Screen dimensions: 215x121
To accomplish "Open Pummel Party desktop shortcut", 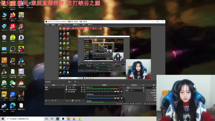I will point(21,28).
